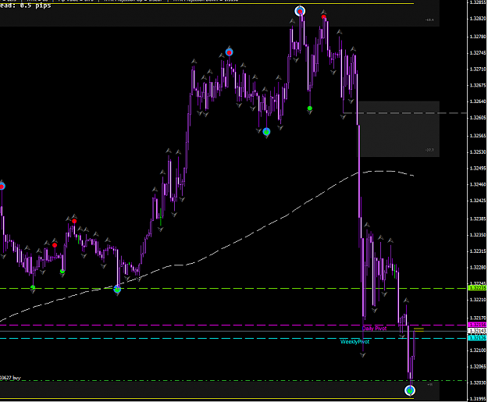Click the white-ringed red marker at the chart high
Image resolution: width=488 pixels, height=402 pixels.
click(x=300, y=12)
